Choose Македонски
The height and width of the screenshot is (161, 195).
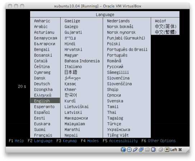click(x=76, y=118)
